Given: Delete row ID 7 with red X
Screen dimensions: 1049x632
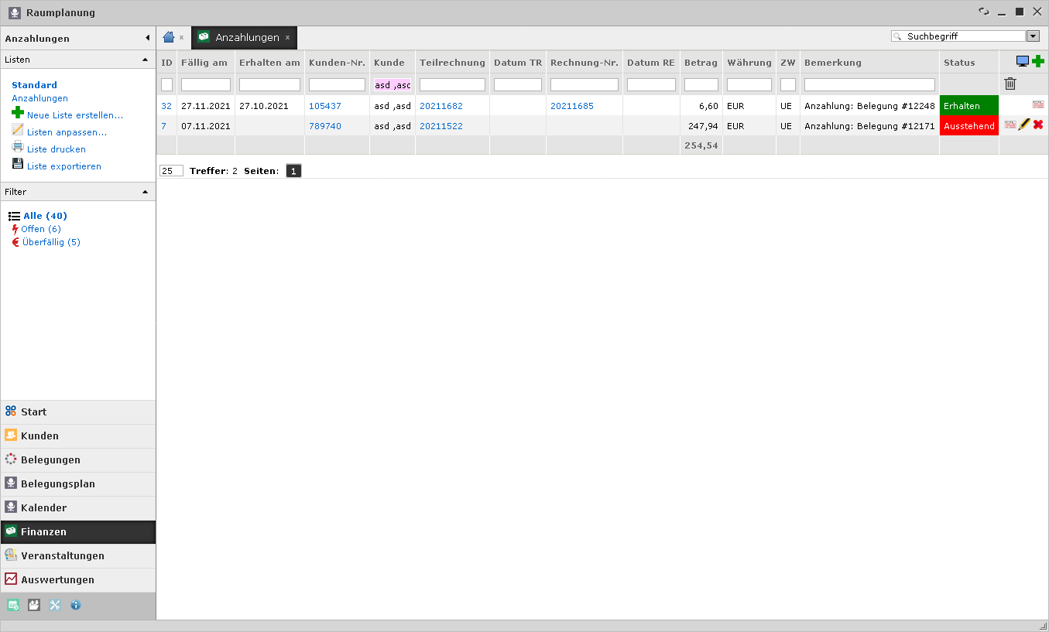Looking at the screenshot, I should 1038,125.
